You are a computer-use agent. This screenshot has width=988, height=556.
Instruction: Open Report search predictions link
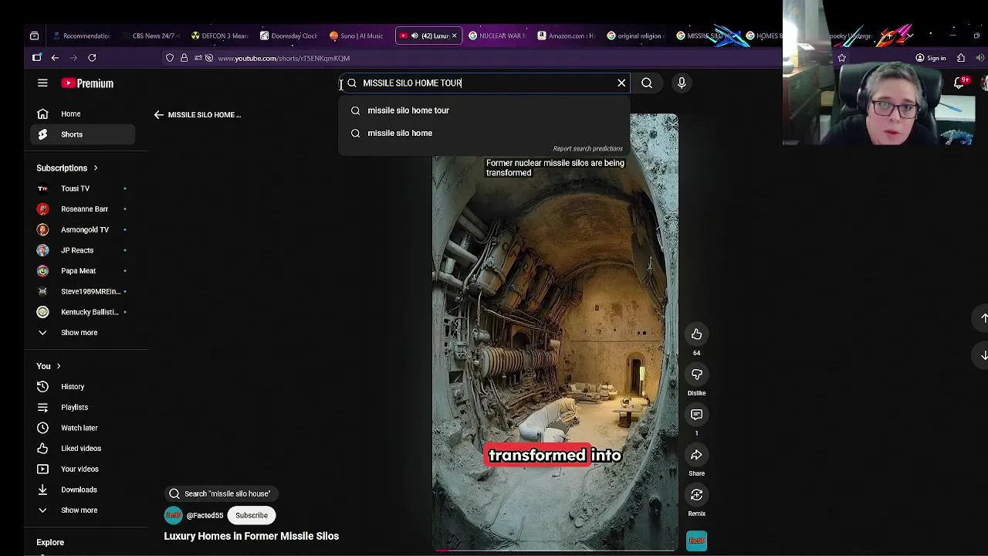587,148
